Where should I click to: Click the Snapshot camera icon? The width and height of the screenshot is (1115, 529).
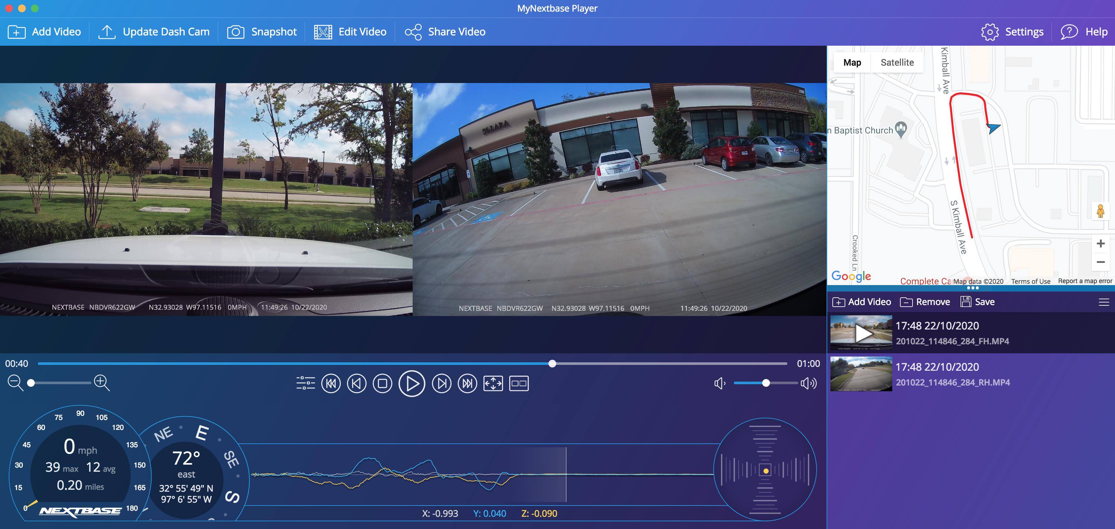click(x=236, y=32)
